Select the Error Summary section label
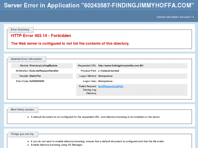The image size is (198, 148). [x=20, y=30]
